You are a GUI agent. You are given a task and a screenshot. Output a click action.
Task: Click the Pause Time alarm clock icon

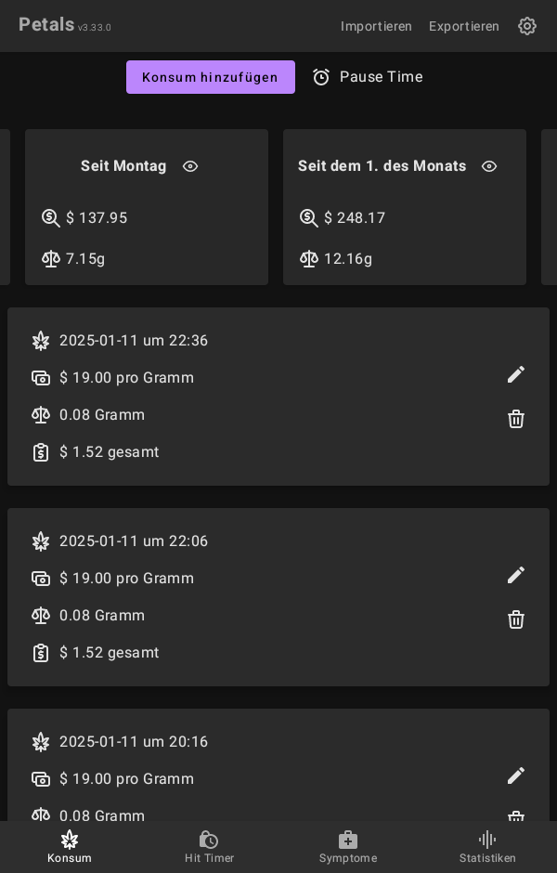tap(321, 77)
